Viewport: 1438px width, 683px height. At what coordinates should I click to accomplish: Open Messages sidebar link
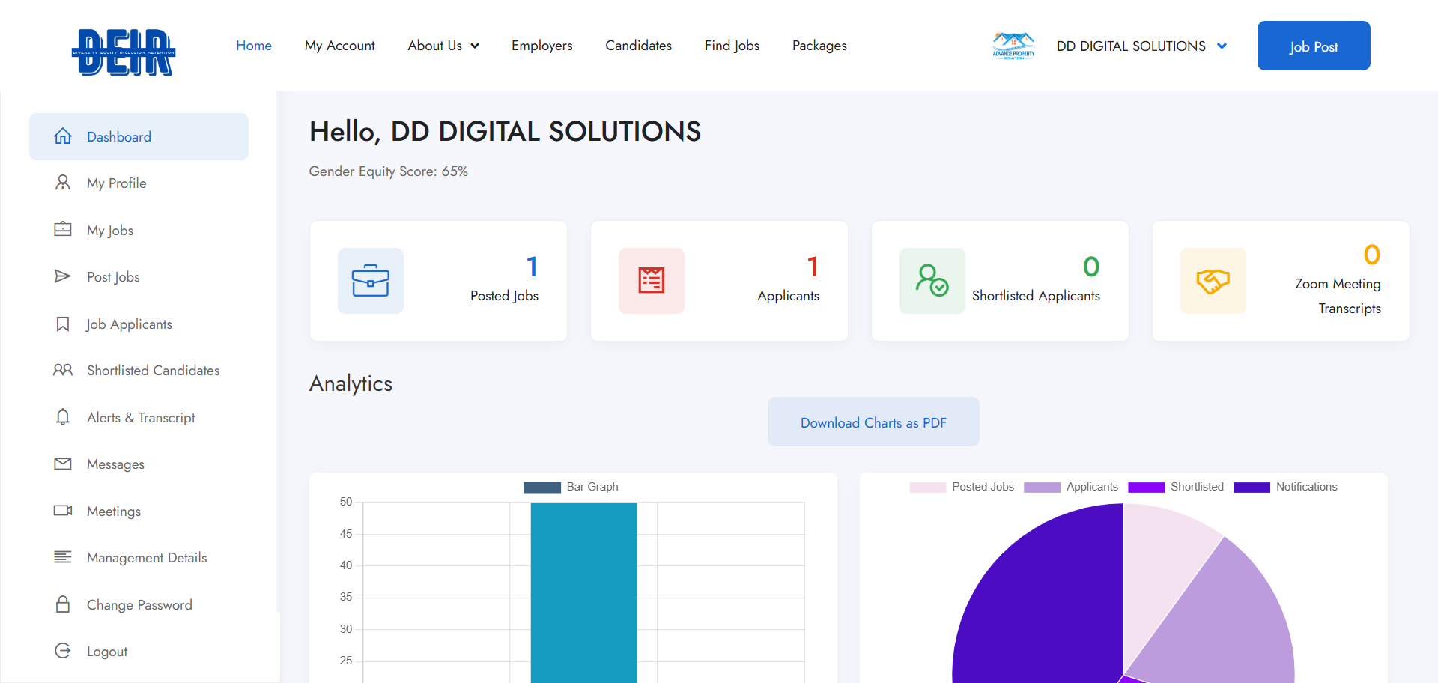point(115,464)
